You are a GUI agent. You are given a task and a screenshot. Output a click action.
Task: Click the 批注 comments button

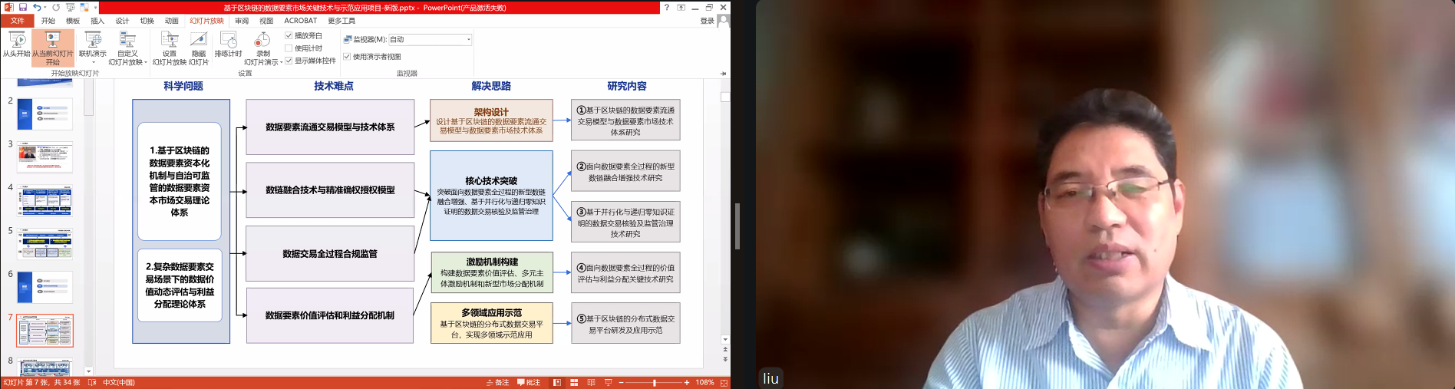pos(529,382)
